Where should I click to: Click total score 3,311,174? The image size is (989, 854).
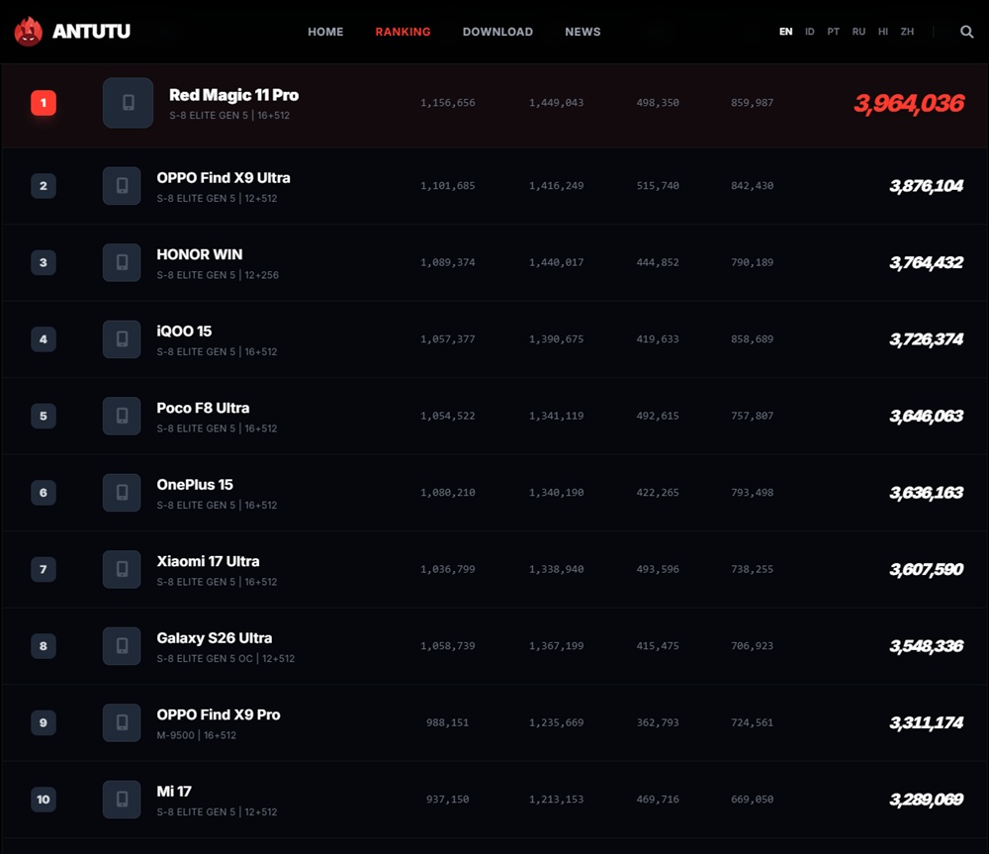coord(926,722)
